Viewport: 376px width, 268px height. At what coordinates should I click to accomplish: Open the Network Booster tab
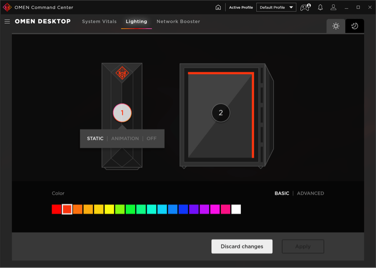point(178,22)
